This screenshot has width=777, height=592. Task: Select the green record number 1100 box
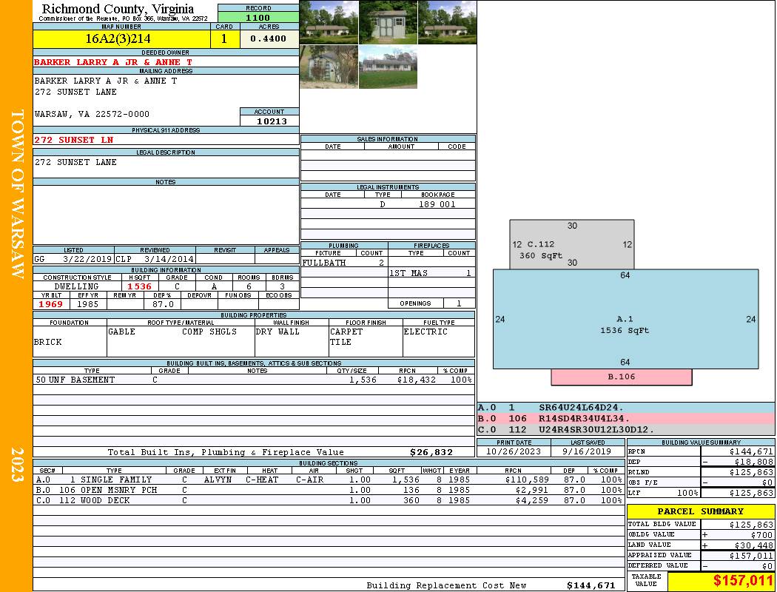pyautogui.click(x=258, y=17)
